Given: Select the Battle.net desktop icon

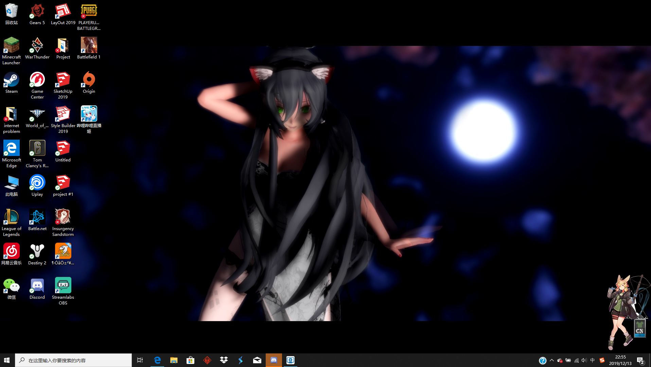Looking at the screenshot, I should pos(37,220).
